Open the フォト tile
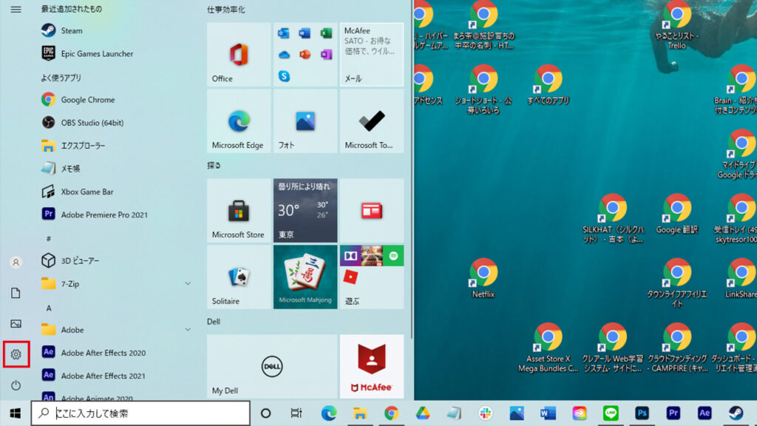757x426 pixels. pos(305,121)
